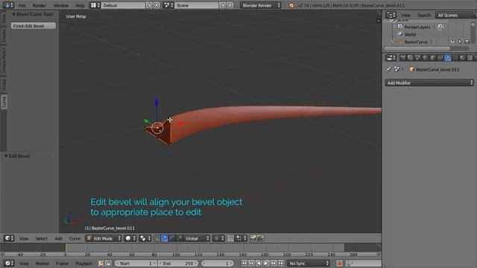Click the Blender logo icon in header
This screenshot has height=268, width=477.
291,5
